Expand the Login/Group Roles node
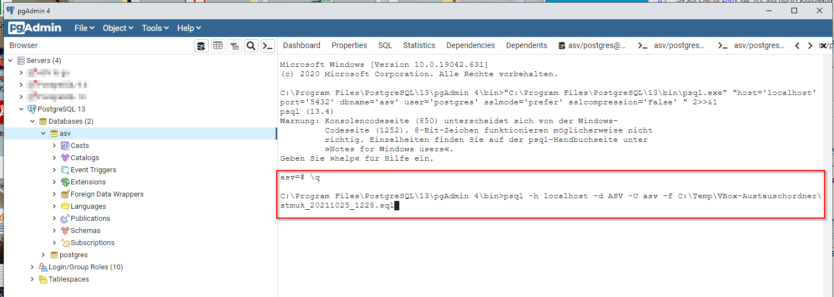834x297 pixels. point(32,267)
